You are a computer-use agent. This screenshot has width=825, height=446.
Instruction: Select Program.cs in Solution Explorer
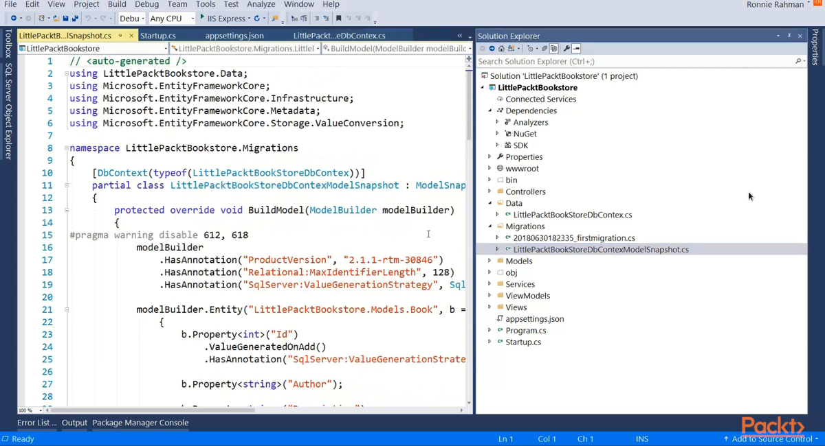527,331
